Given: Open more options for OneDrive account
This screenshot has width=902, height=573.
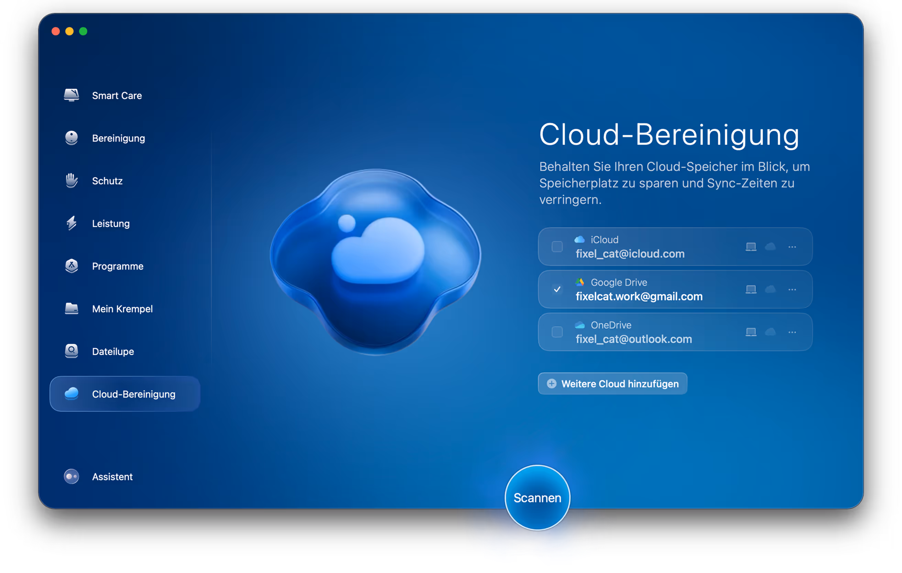Looking at the screenshot, I should [x=792, y=332].
